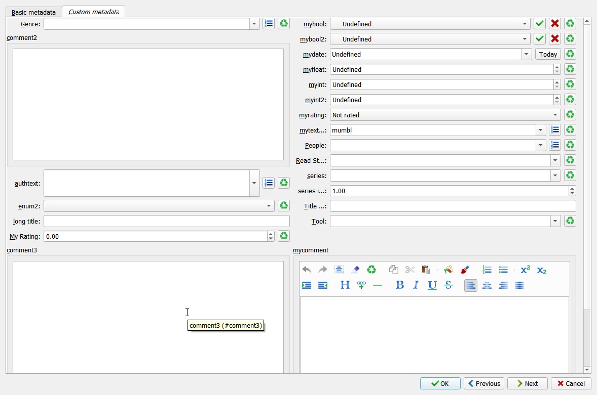Increase the series index spinner value
This screenshot has height=395, width=597.
pyautogui.click(x=572, y=188)
